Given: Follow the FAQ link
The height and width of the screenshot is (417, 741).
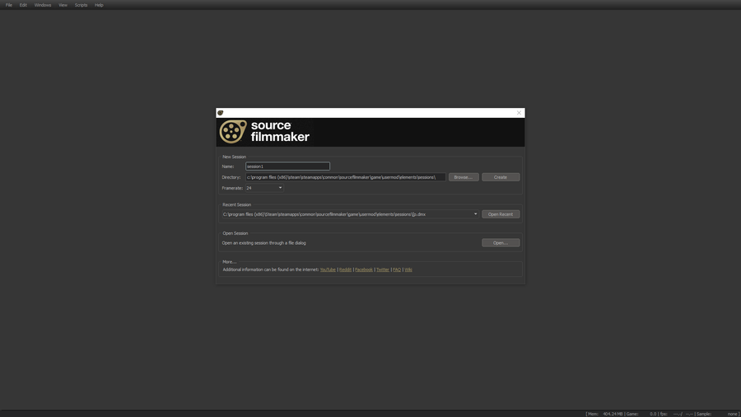Looking at the screenshot, I should 397,270.
